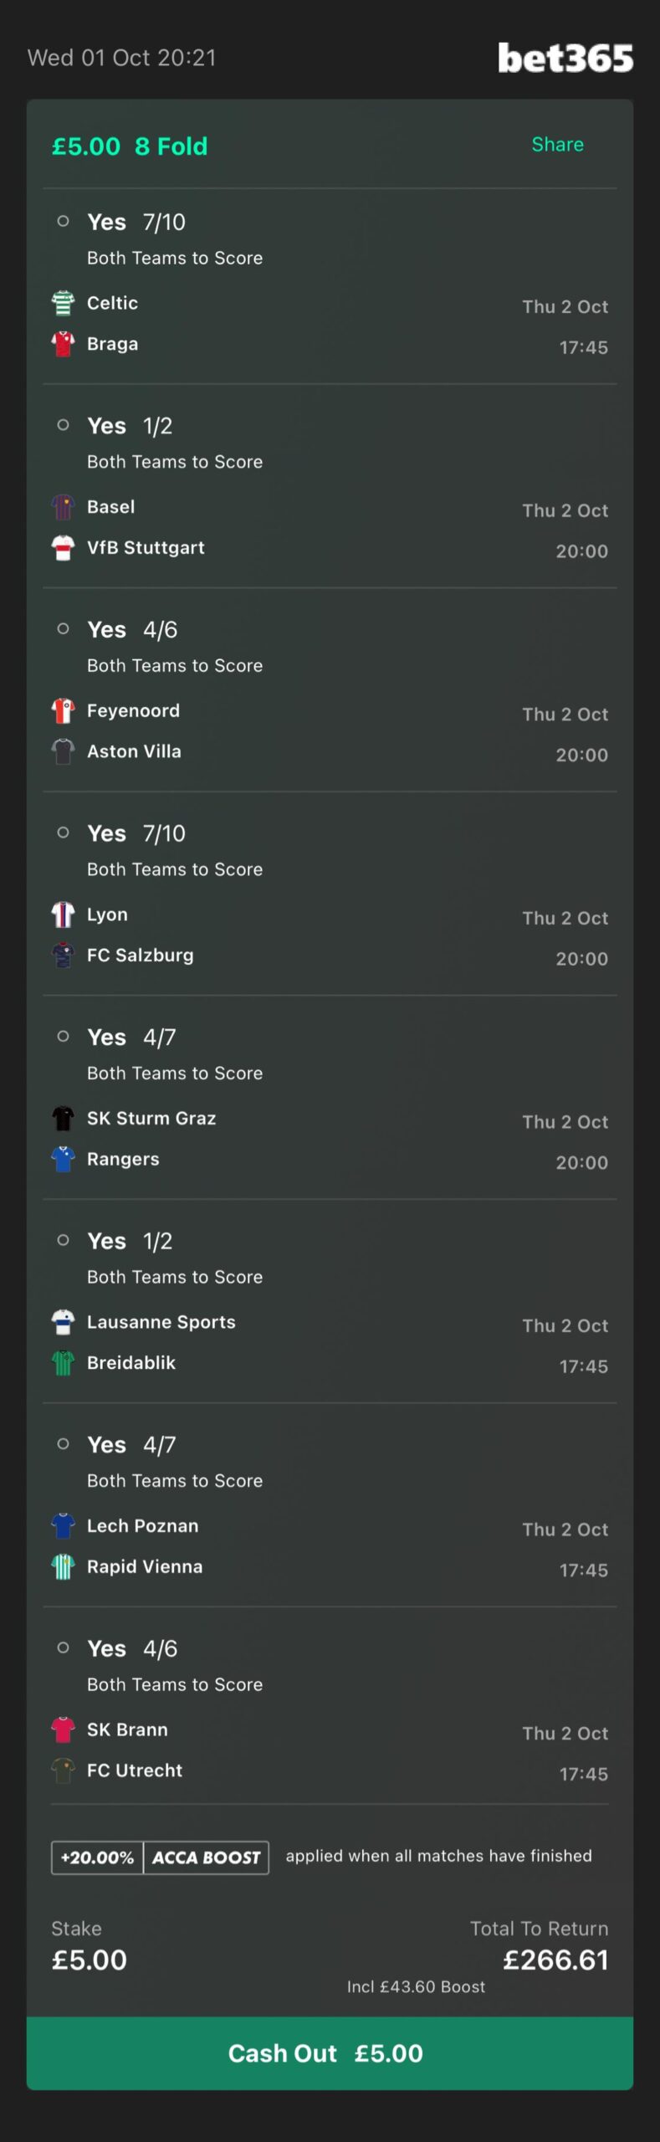This screenshot has height=2142, width=660.
Task: Click the VfB Stuttgart jersey icon
Action: click(63, 548)
